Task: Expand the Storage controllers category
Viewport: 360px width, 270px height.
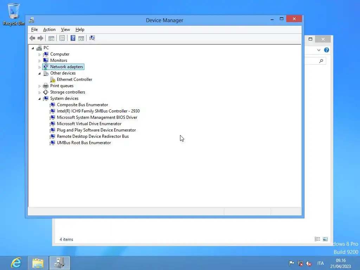Action: pyautogui.click(x=39, y=92)
